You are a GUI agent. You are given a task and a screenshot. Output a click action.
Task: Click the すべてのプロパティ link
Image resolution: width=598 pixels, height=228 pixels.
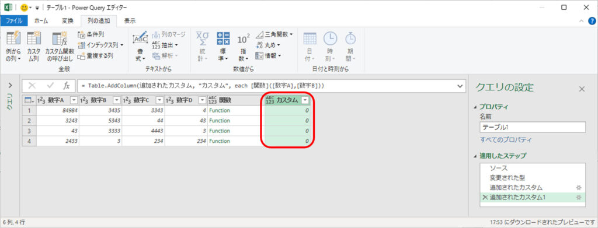coord(506,140)
